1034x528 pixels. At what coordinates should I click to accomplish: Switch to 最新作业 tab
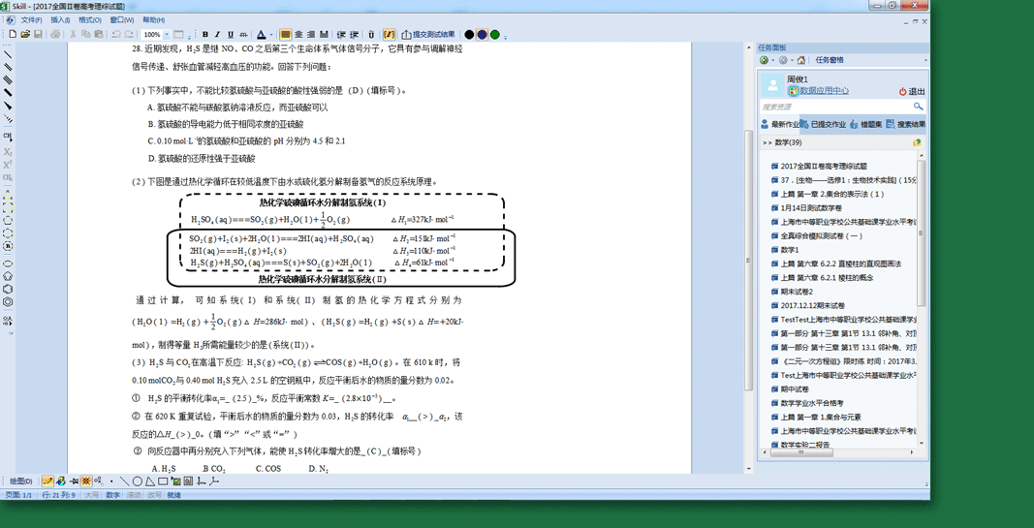(780, 124)
